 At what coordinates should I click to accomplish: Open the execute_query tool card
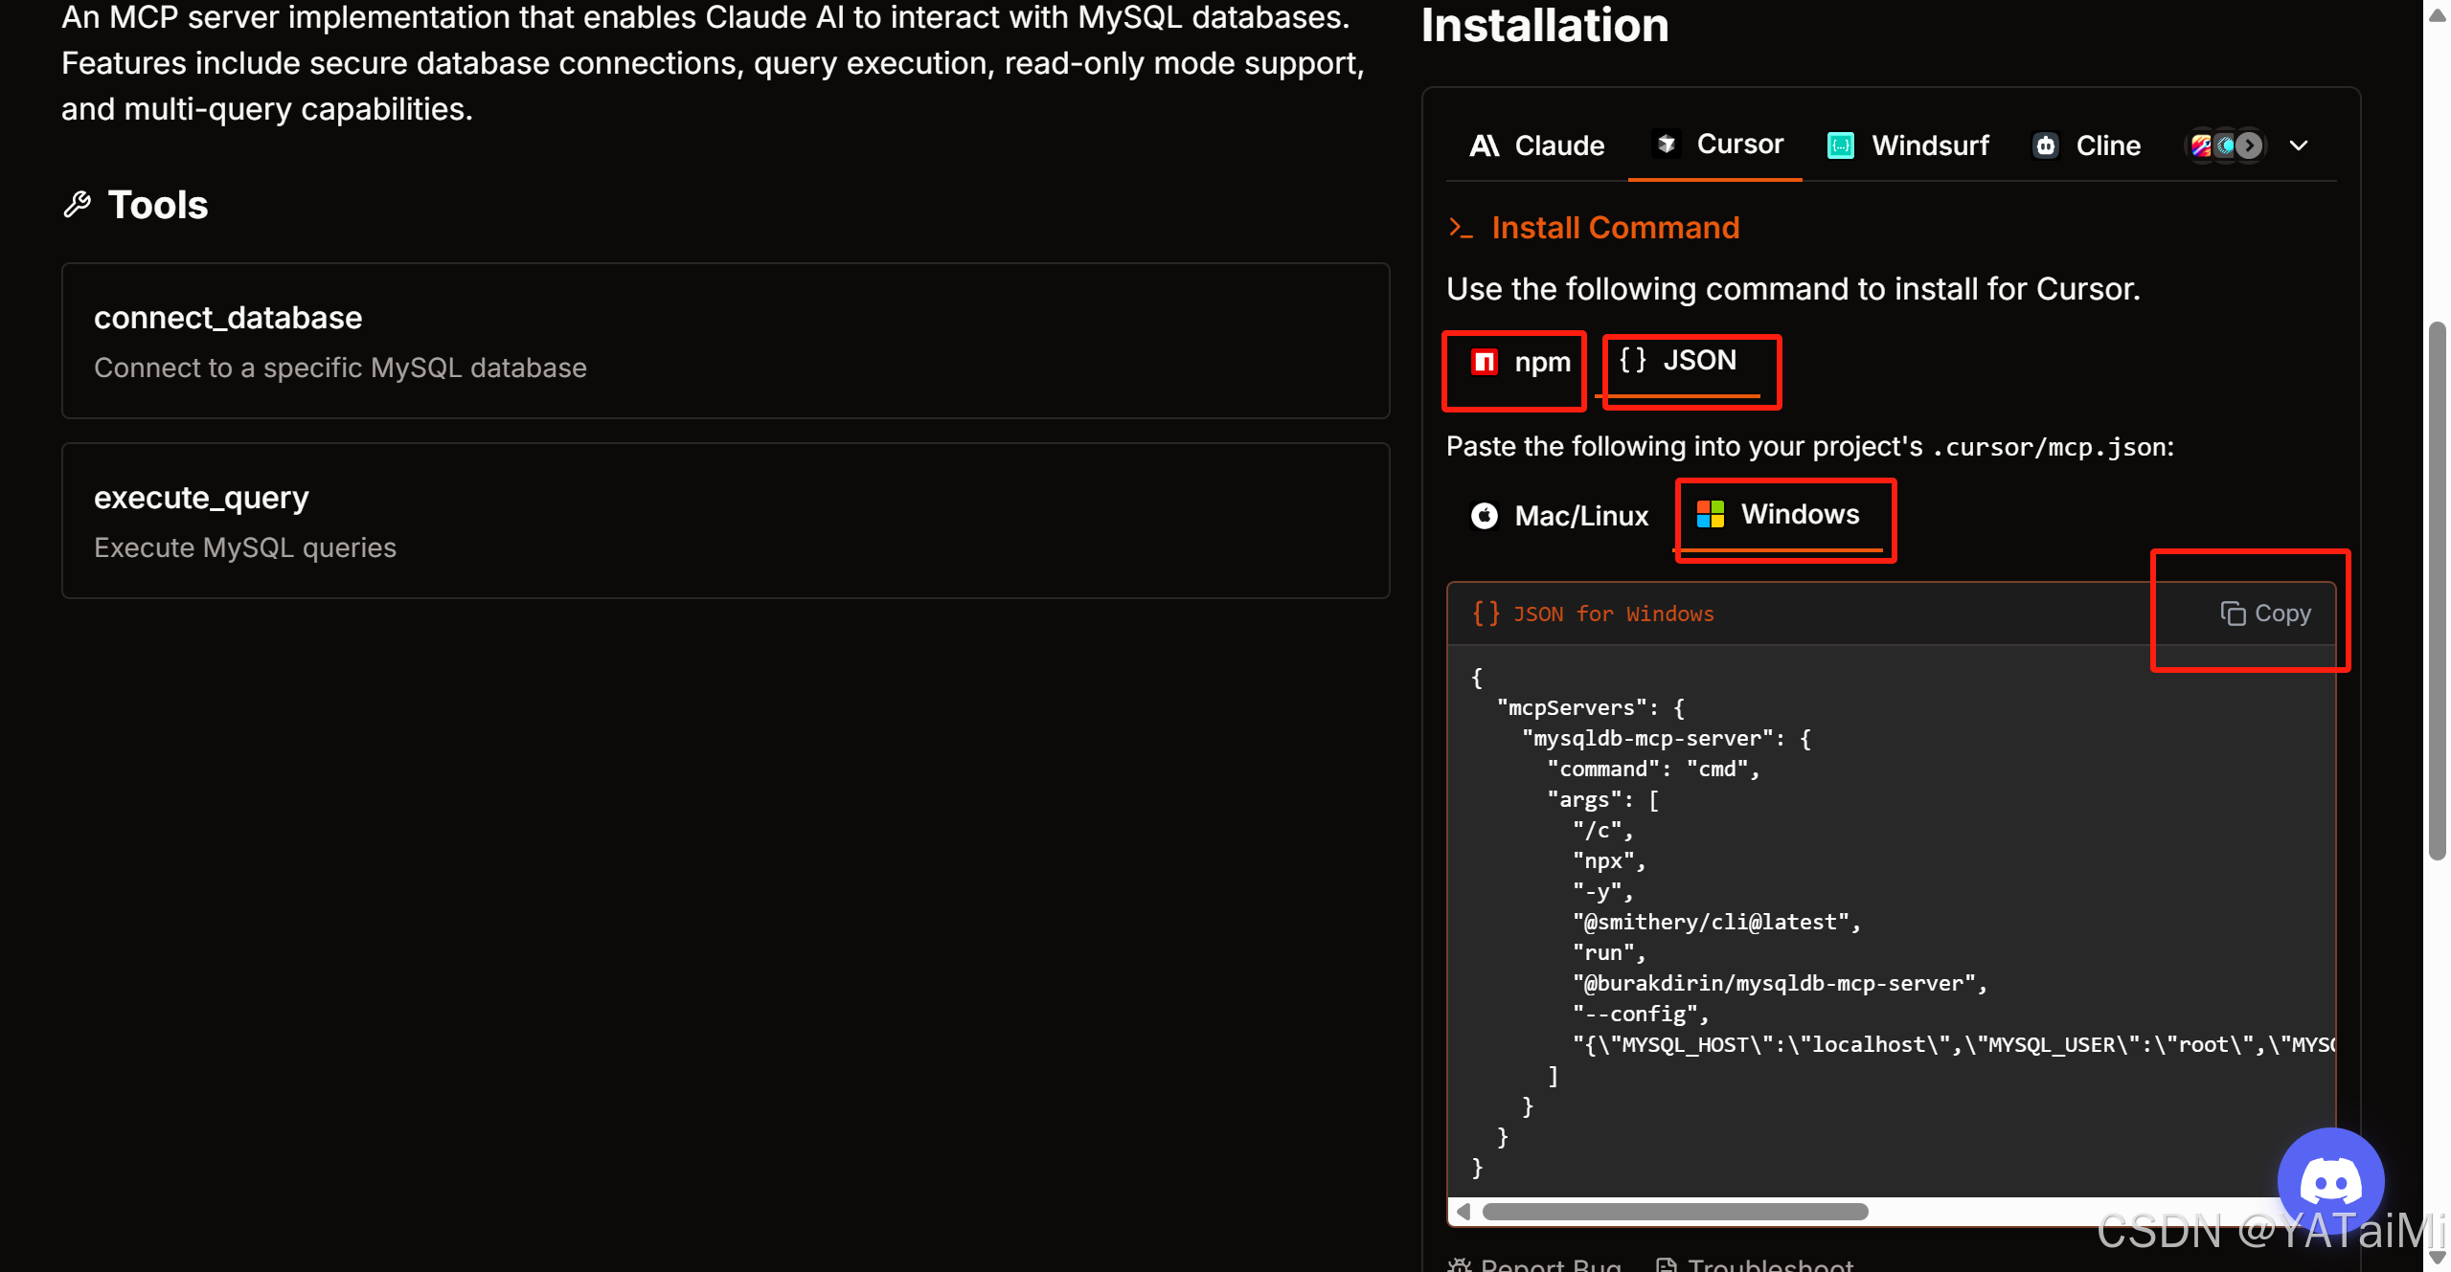click(x=725, y=521)
